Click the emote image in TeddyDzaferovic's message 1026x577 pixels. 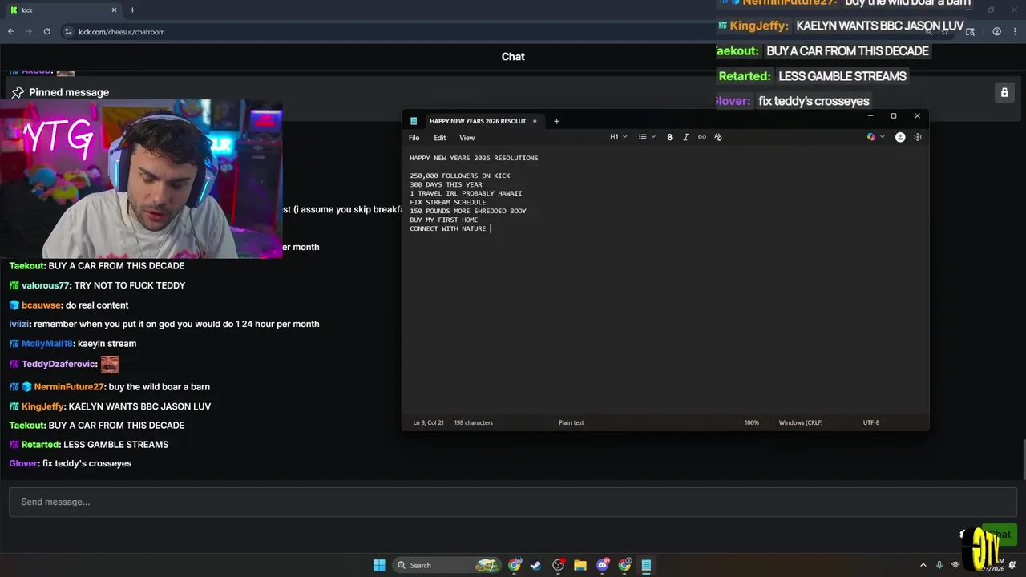click(x=110, y=365)
